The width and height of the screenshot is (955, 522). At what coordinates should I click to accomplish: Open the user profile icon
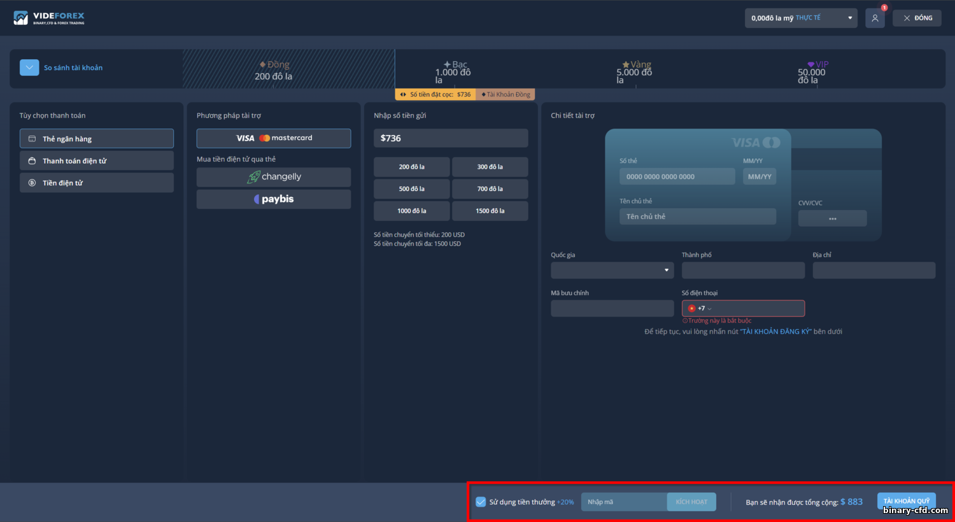click(875, 18)
